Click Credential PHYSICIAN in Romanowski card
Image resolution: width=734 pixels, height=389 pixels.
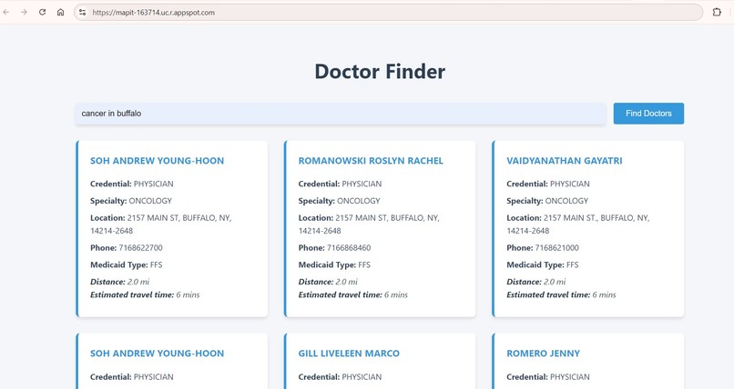coord(340,184)
